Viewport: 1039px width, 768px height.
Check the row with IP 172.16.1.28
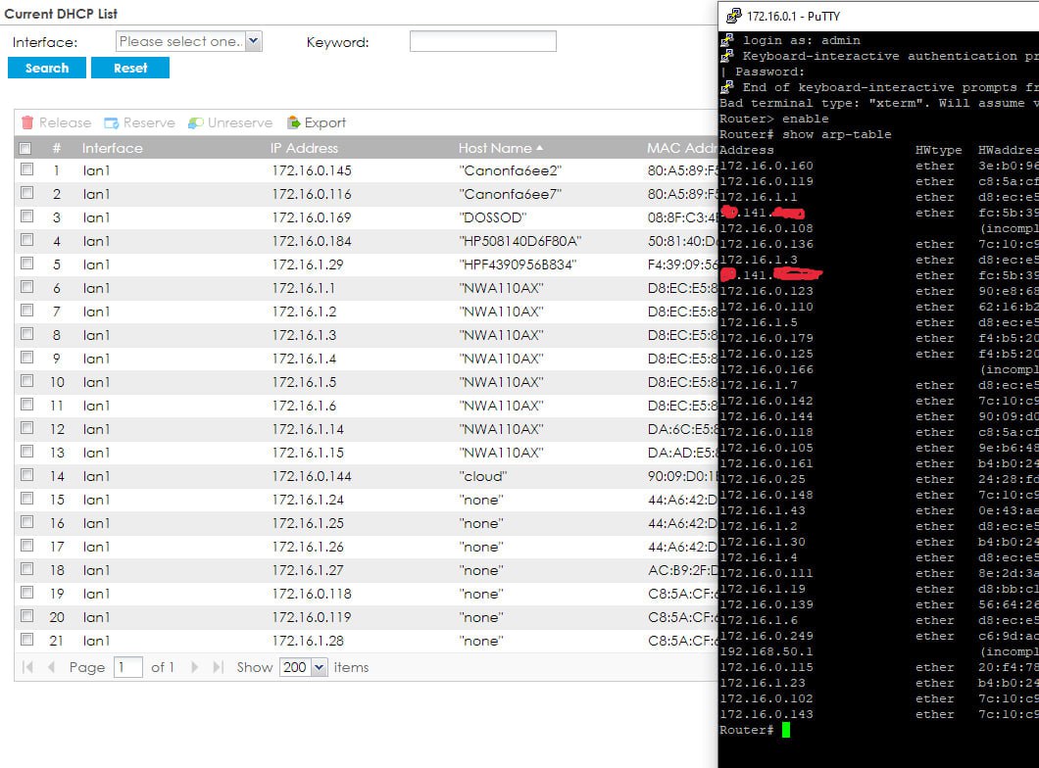[27, 640]
